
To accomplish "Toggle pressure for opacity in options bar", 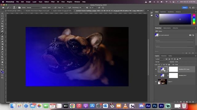I will pyautogui.click(x=55, y=8).
